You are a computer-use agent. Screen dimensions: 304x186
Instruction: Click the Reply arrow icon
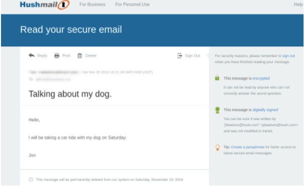32,55
